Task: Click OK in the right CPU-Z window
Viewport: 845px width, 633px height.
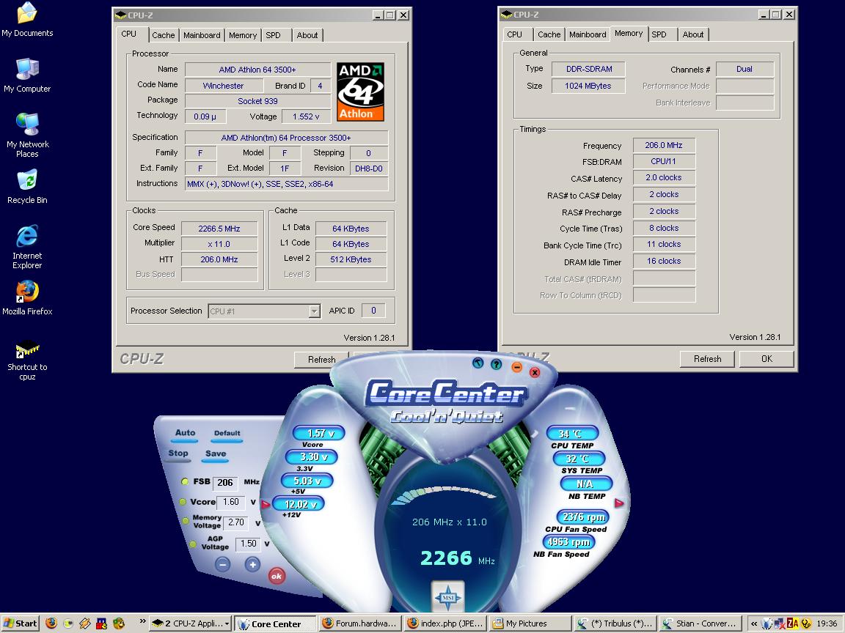Action: coord(767,359)
